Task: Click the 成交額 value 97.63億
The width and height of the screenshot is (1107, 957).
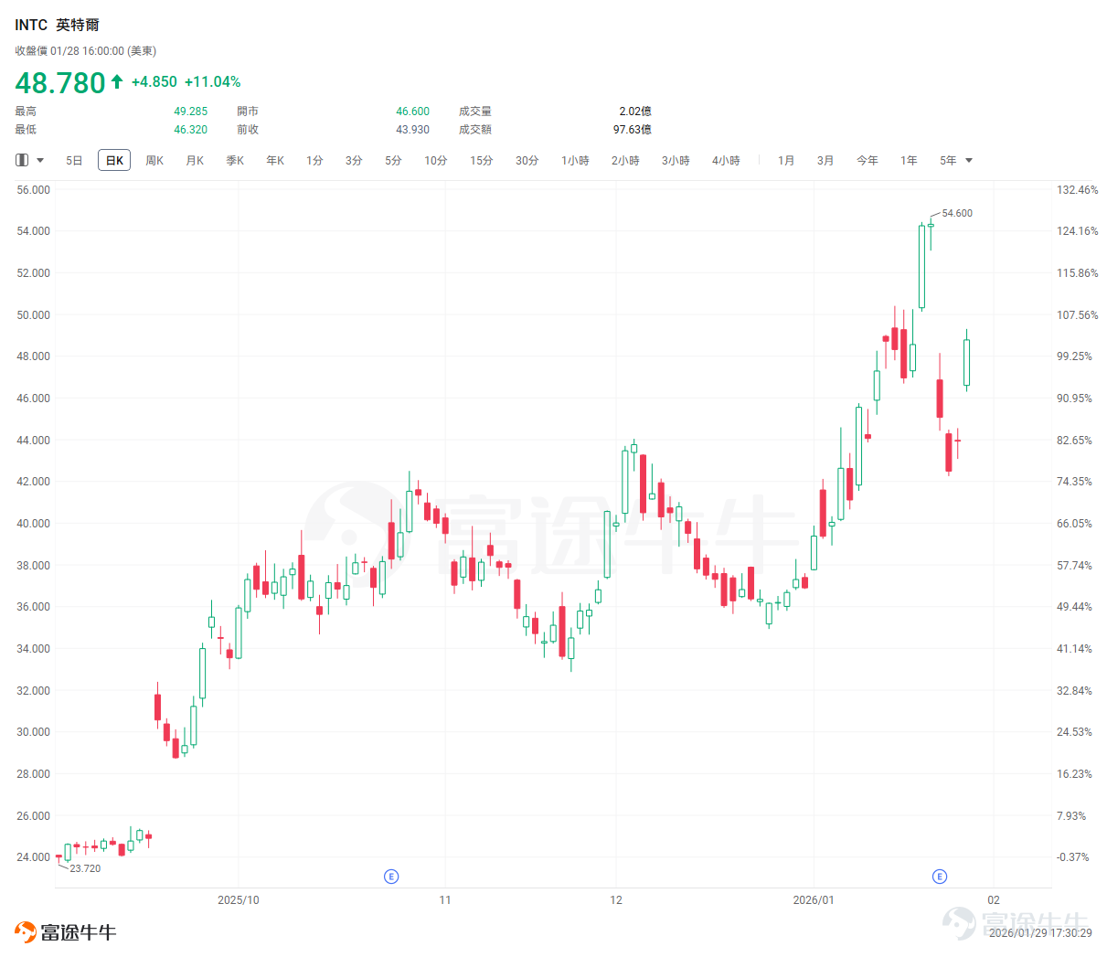Action: (633, 130)
